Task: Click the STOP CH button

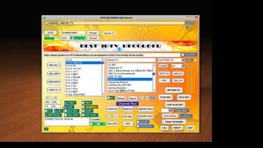Action: point(112,109)
